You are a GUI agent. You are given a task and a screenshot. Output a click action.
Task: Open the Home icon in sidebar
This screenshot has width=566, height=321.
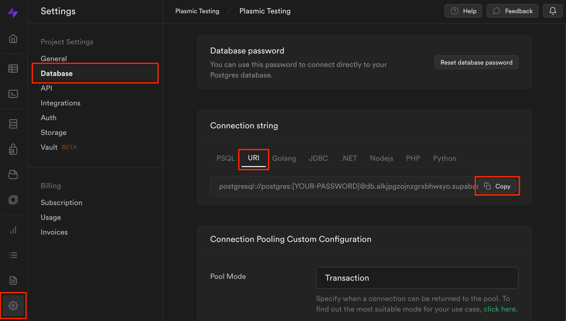tap(13, 39)
